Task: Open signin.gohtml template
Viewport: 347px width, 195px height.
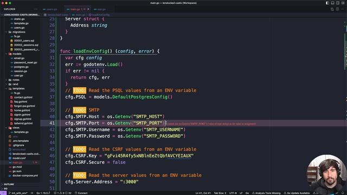Action: coord(22,115)
